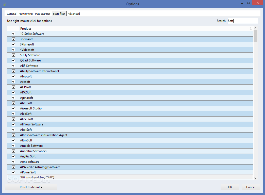265x195 pixels.
Task: Toggle the 3Planesoft checkbox
Action: (x=13, y=44)
